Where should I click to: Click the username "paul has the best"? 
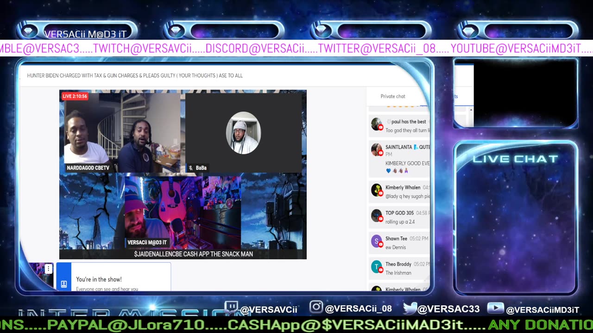pyautogui.click(x=409, y=122)
